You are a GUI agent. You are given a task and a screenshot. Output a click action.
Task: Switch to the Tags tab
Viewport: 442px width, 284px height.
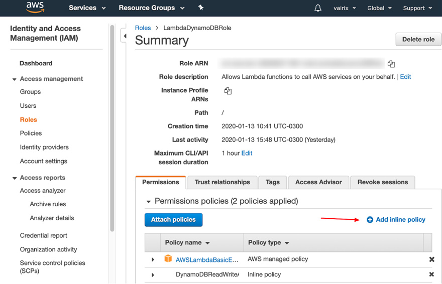273,182
